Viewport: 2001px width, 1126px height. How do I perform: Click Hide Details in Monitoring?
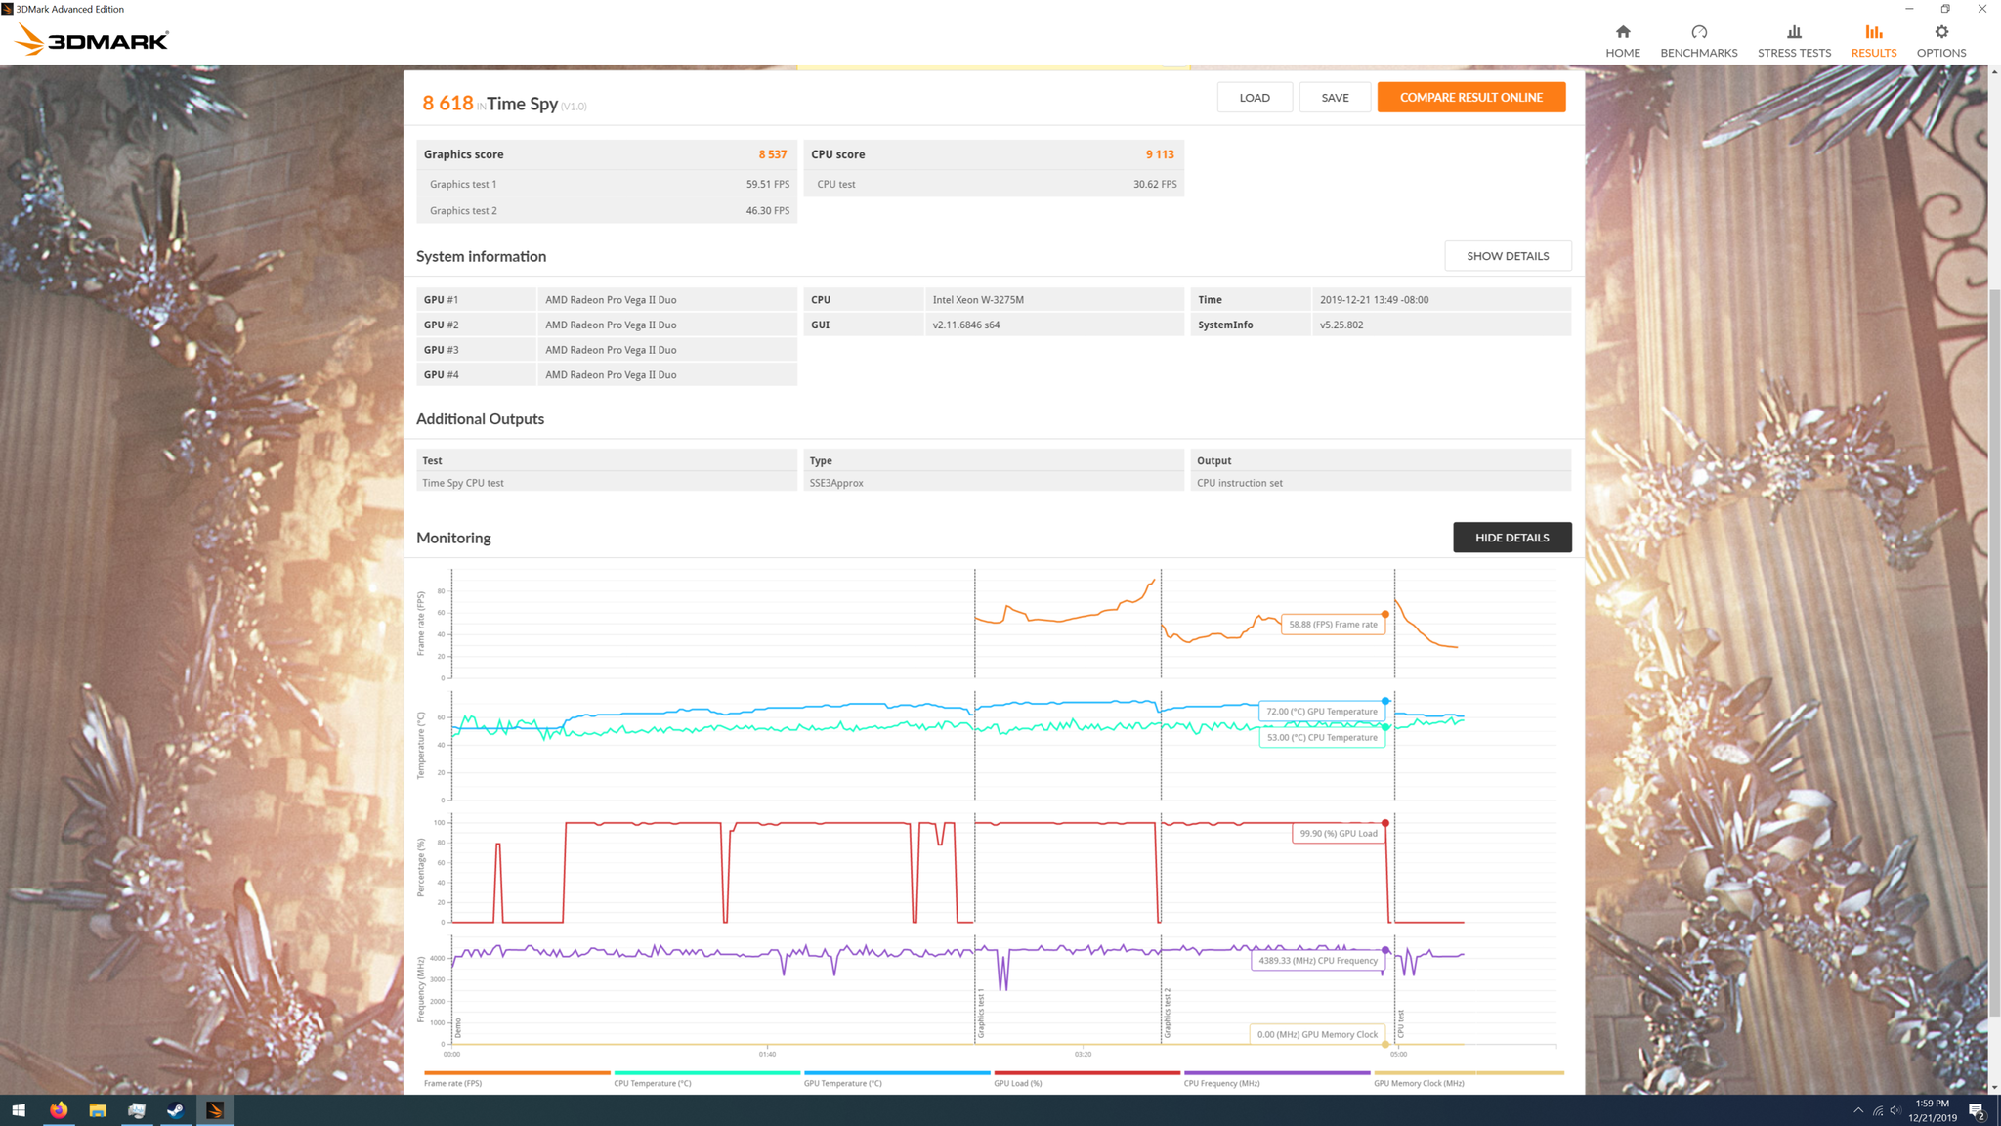(1511, 538)
